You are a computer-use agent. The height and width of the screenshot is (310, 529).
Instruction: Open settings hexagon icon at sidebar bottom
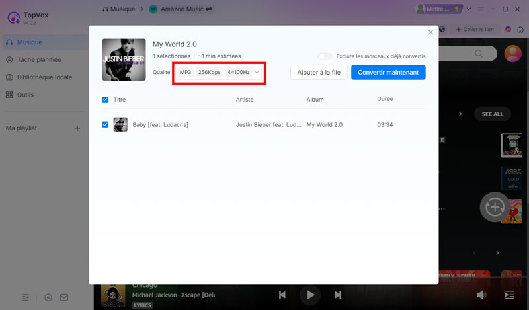coord(48,297)
